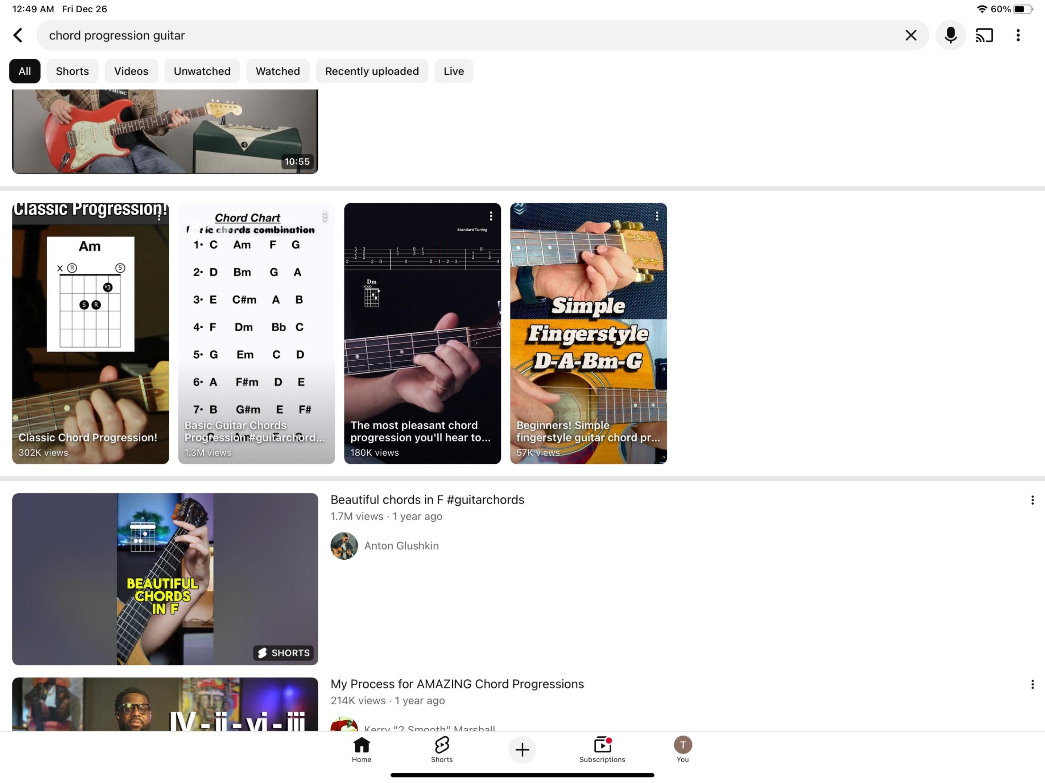This screenshot has height=783, width=1045.
Task: Go back using the left arrow
Action: 18,36
